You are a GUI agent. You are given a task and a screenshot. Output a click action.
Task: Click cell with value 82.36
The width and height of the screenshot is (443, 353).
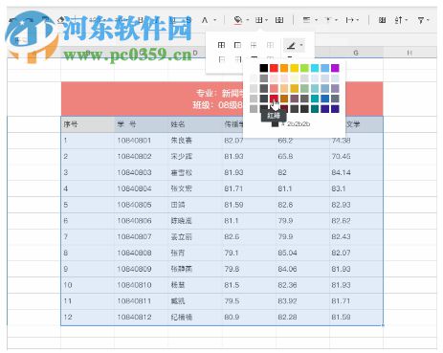[302, 285]
